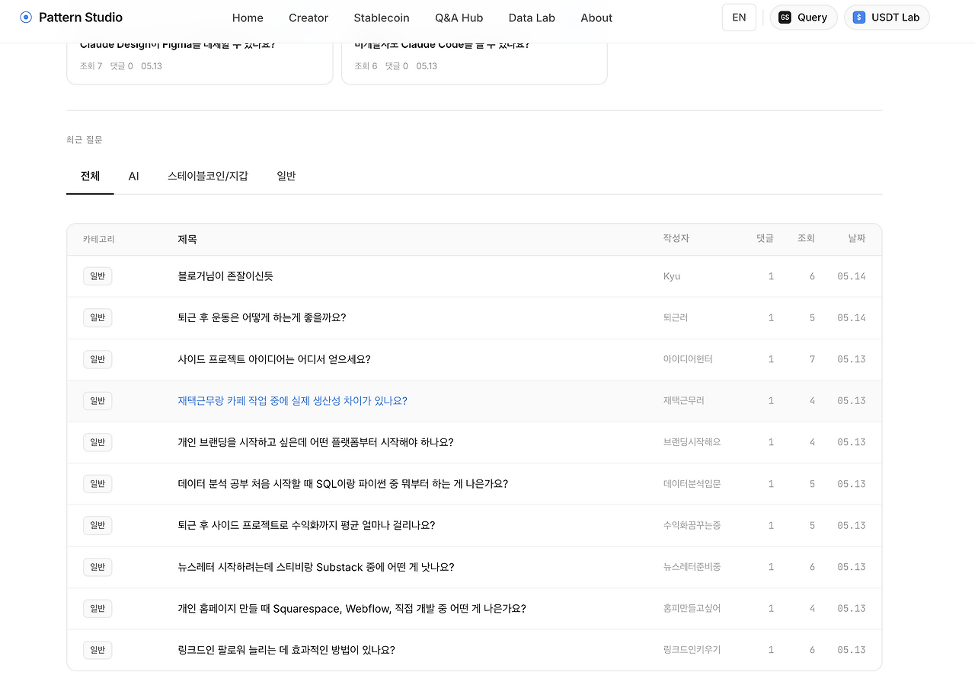Click the GS icon on the Query button
Image resolution: width=975 pixels, height=691 pixels.
785,18
